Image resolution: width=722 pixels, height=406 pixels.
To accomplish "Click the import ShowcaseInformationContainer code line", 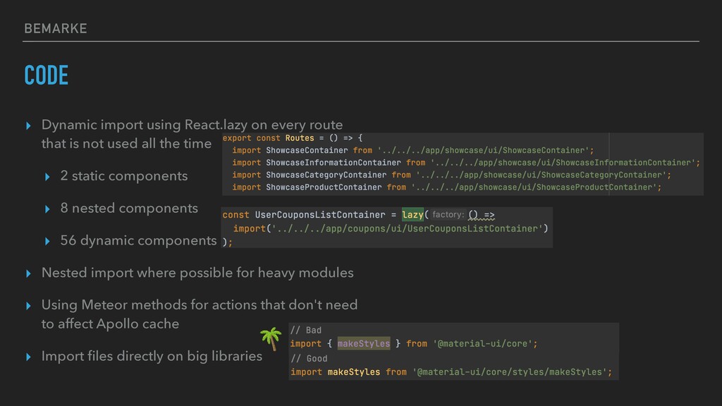I will point(466,163).
